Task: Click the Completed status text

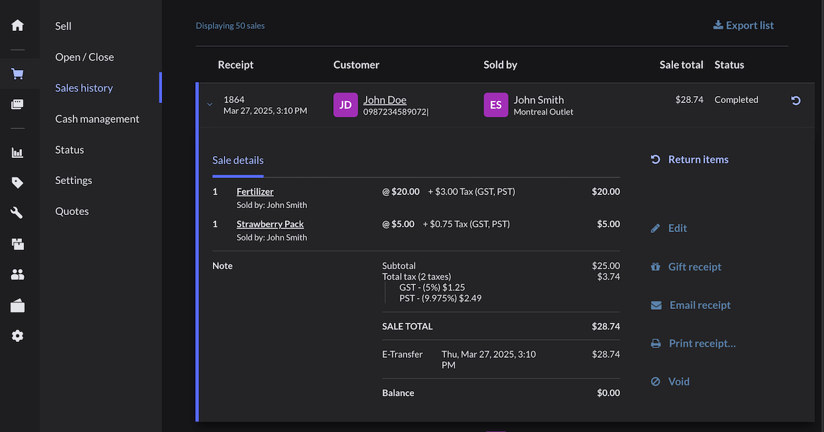Action: point(736,100)
